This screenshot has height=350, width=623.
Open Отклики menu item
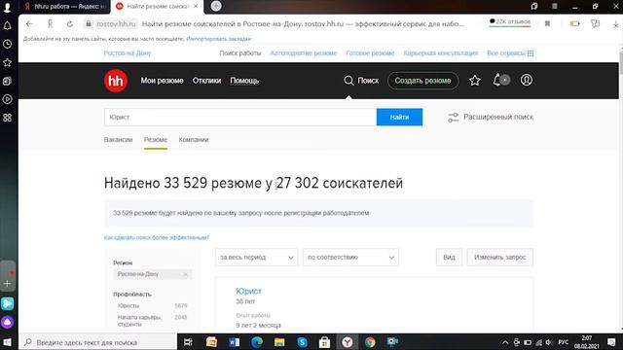[x=206, y=81]
